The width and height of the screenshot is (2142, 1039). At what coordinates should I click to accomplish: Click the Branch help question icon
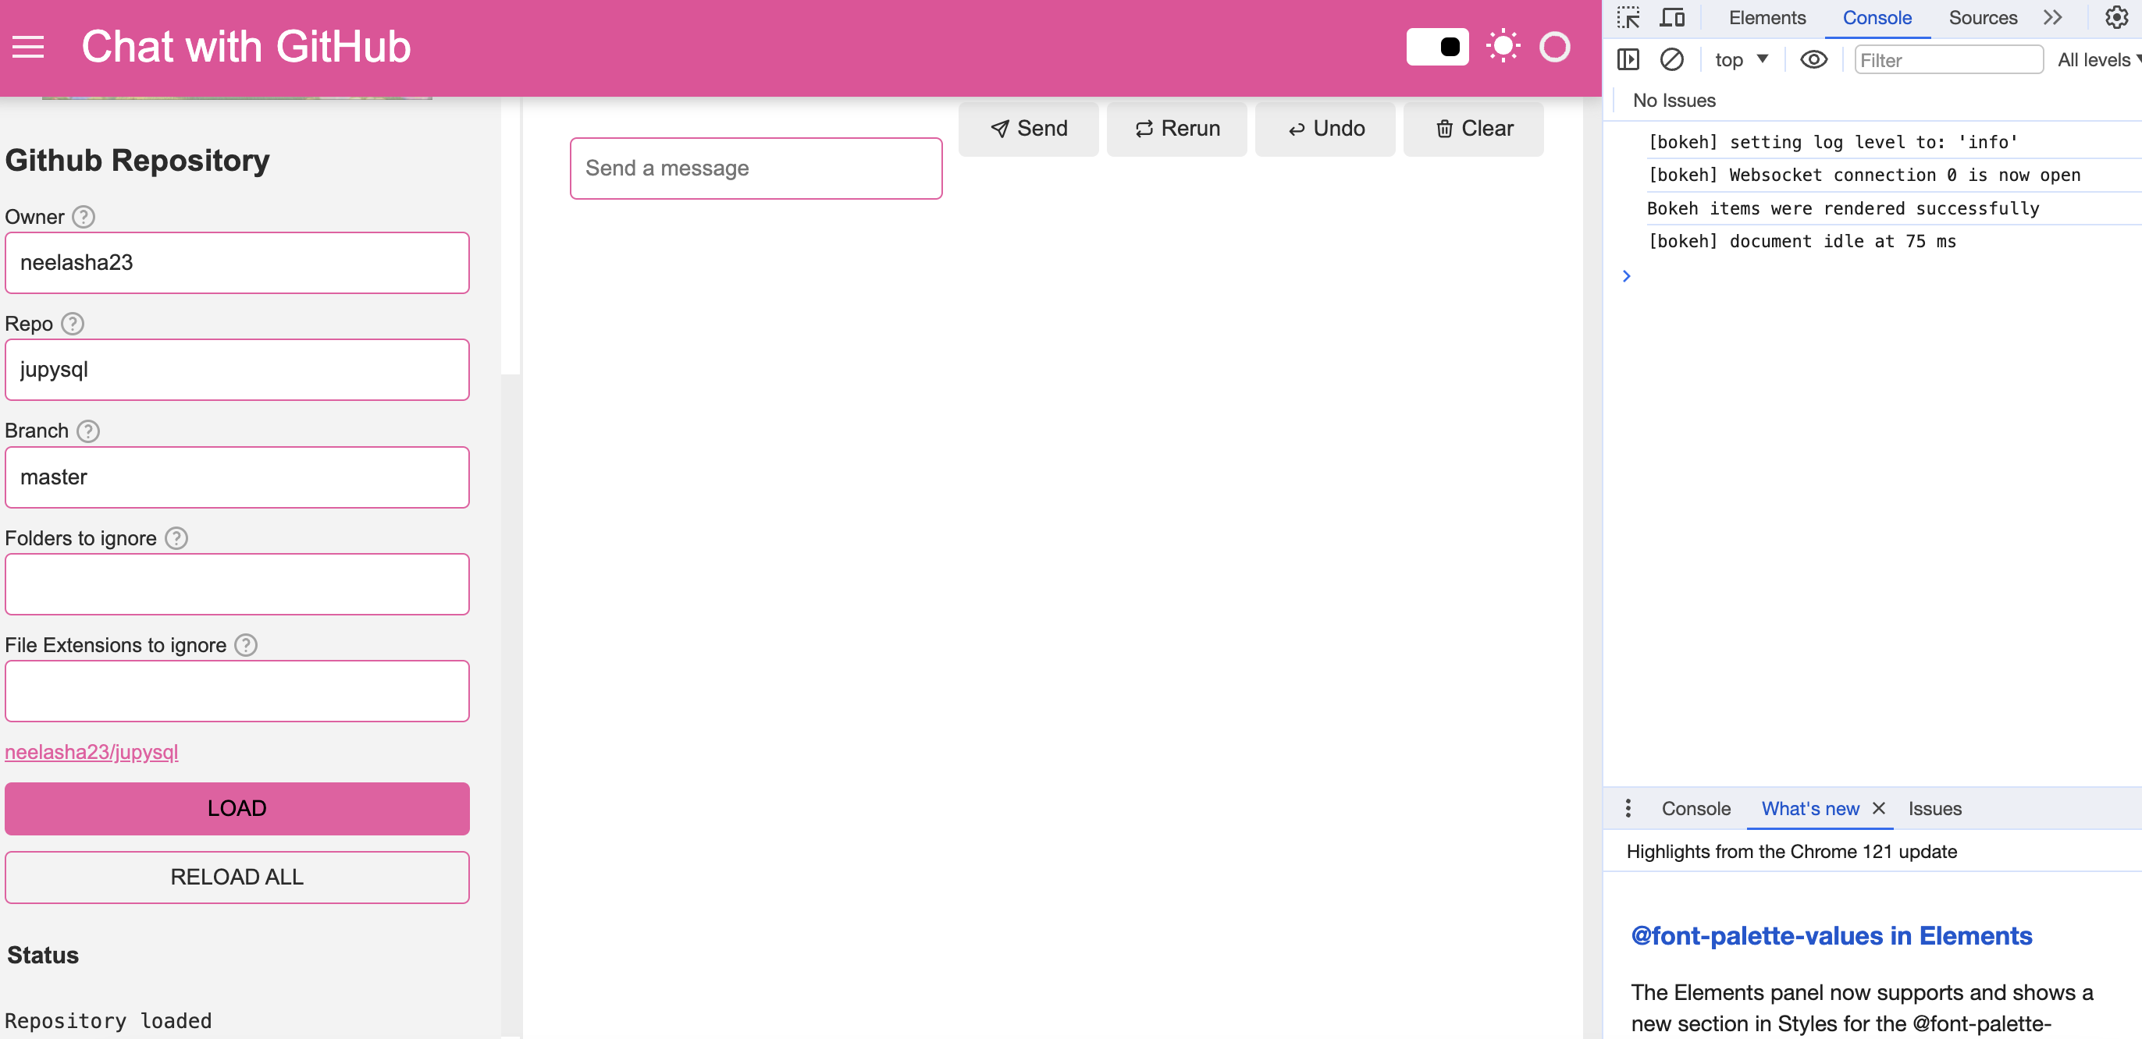(x=88, y=431)
